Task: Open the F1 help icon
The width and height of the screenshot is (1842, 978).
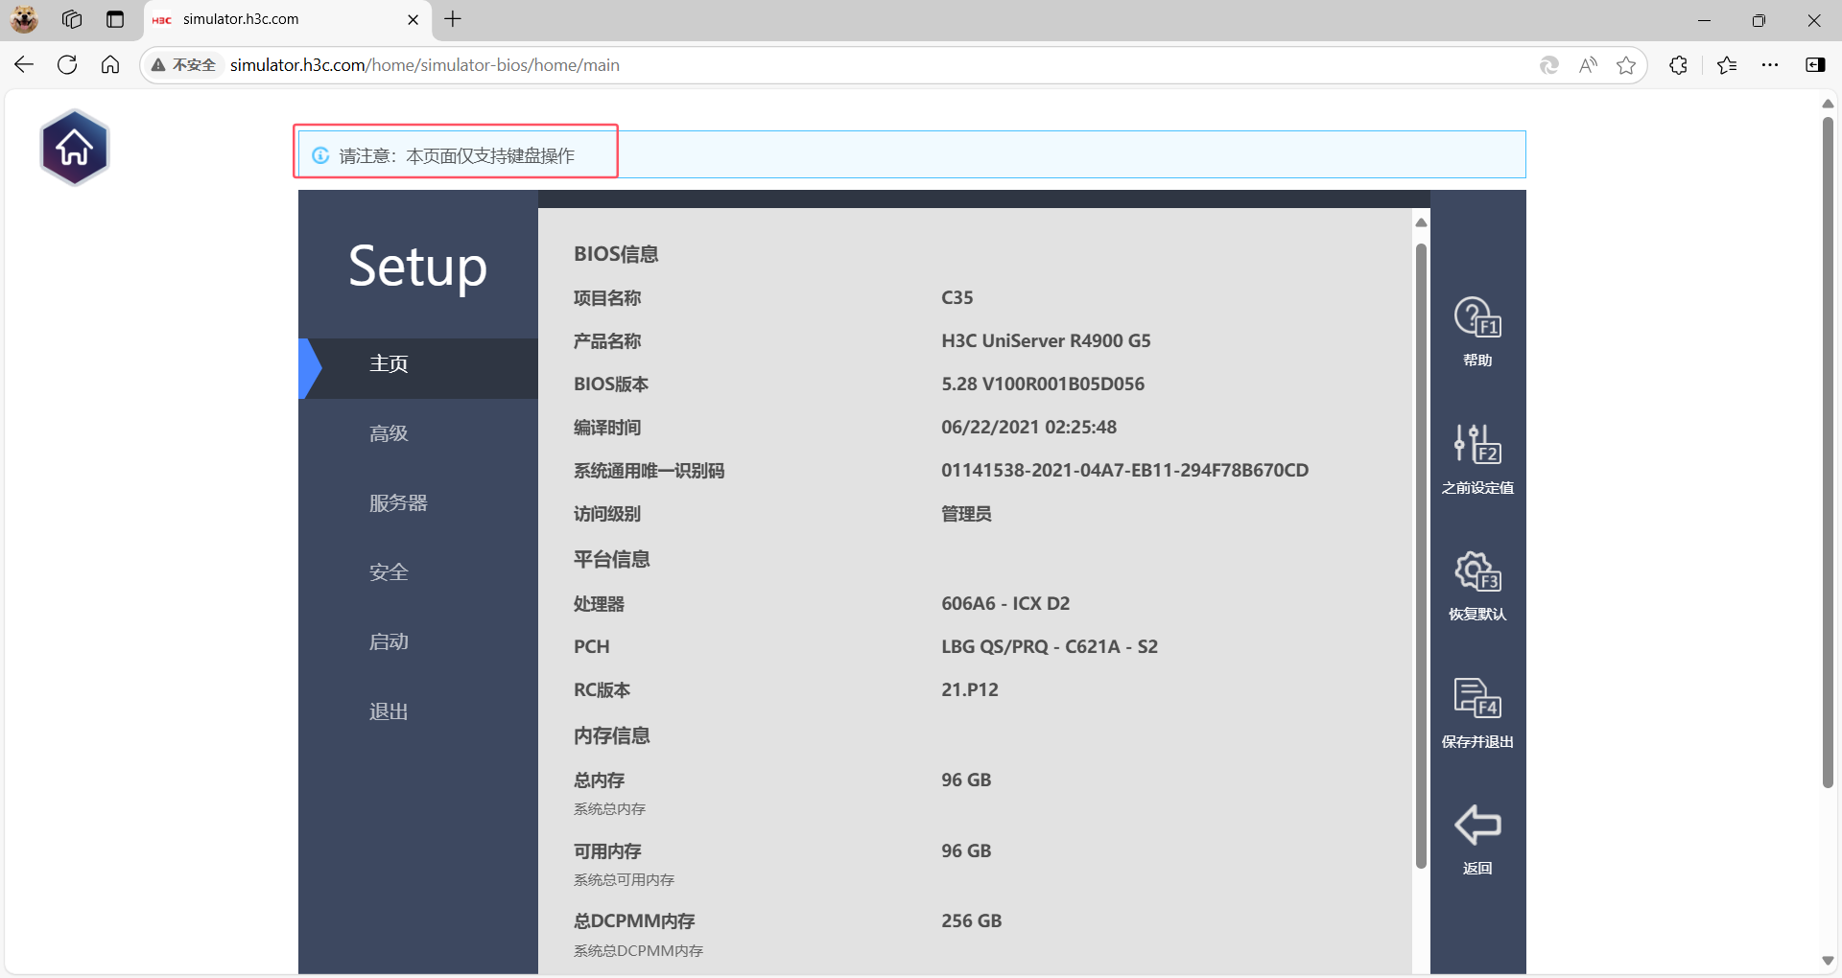Action: tap(1477, 317)
